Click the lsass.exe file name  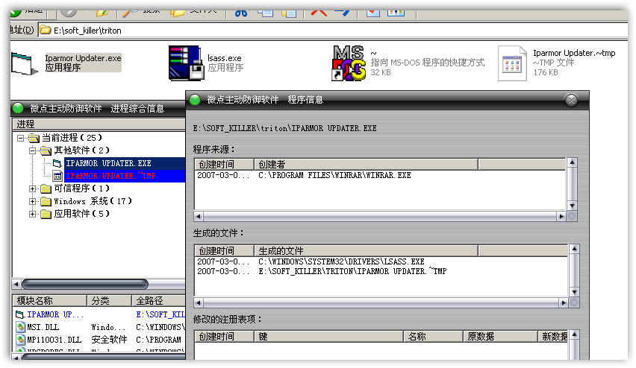pos(224,58)
